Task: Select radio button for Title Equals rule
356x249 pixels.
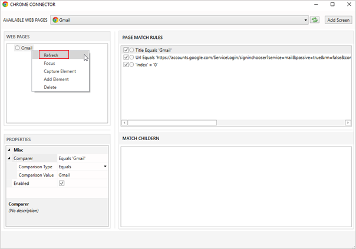Action: [131, 50]
